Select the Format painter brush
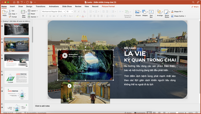Viewport: 201px width, 114px height. click(10, 17)
